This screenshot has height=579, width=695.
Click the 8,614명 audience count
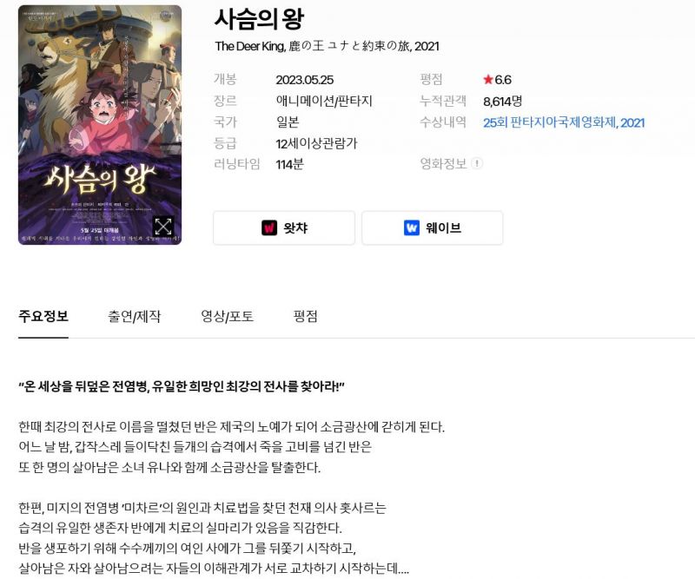(x=503, y=102)
